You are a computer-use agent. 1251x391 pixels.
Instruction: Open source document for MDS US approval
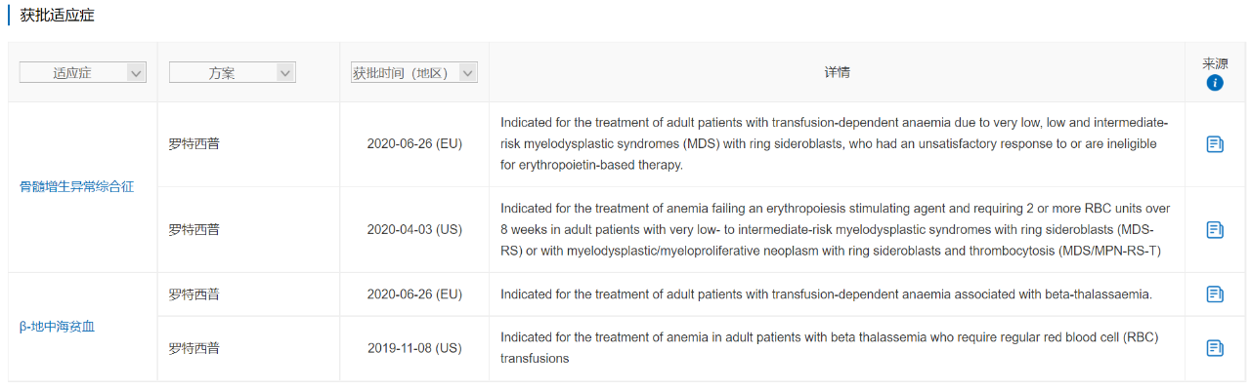pyautogui.click(x=1215, y=230)
